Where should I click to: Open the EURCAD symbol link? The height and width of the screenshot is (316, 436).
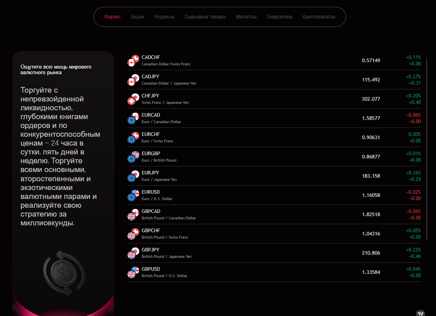pos(151,115)
